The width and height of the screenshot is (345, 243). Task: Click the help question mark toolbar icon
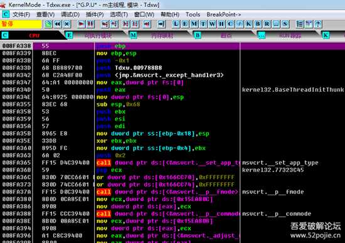tap(318, 24)
